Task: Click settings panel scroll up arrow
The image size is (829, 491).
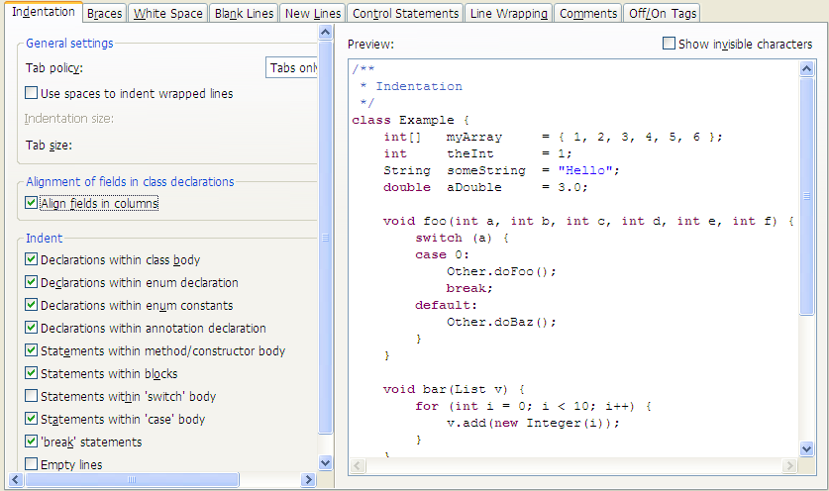Action: (325, 33)
